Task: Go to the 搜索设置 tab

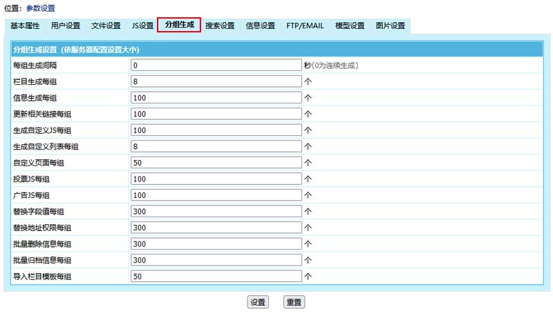Action: point(220,26)
